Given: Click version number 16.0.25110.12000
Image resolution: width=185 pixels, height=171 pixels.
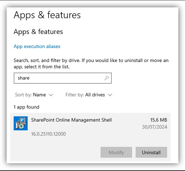Looking at the screenshot, I should point(48,134).
